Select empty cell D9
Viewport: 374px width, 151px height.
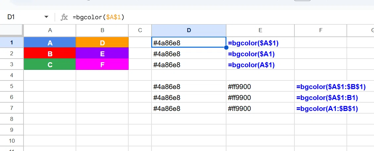189,130
